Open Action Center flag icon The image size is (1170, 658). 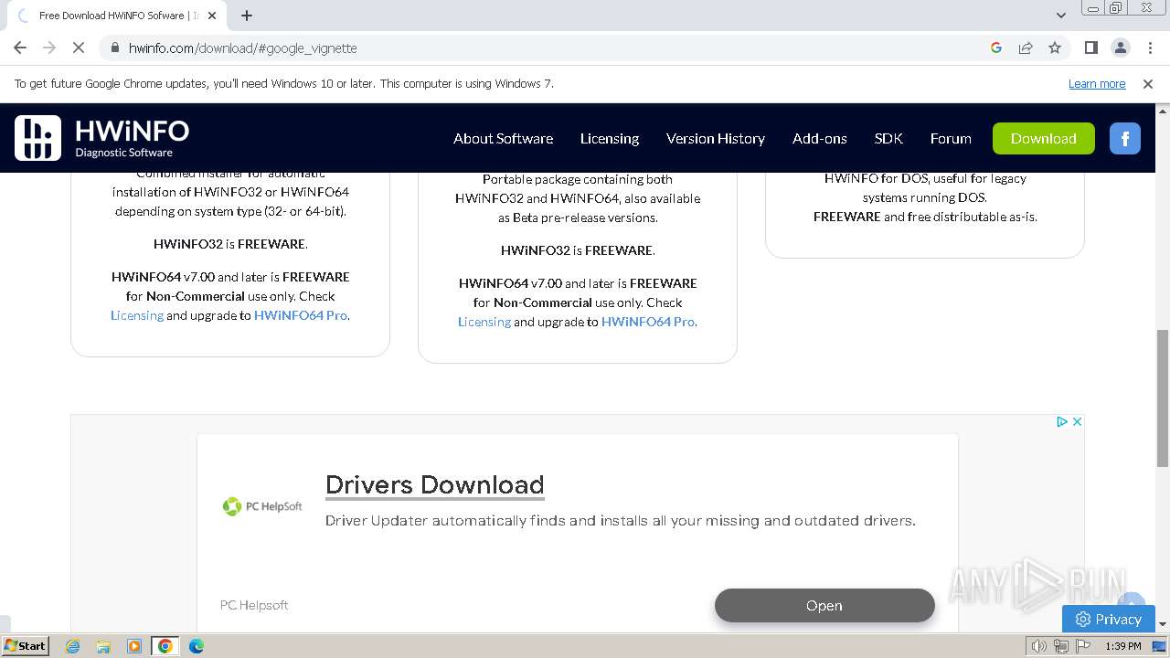1084,646
